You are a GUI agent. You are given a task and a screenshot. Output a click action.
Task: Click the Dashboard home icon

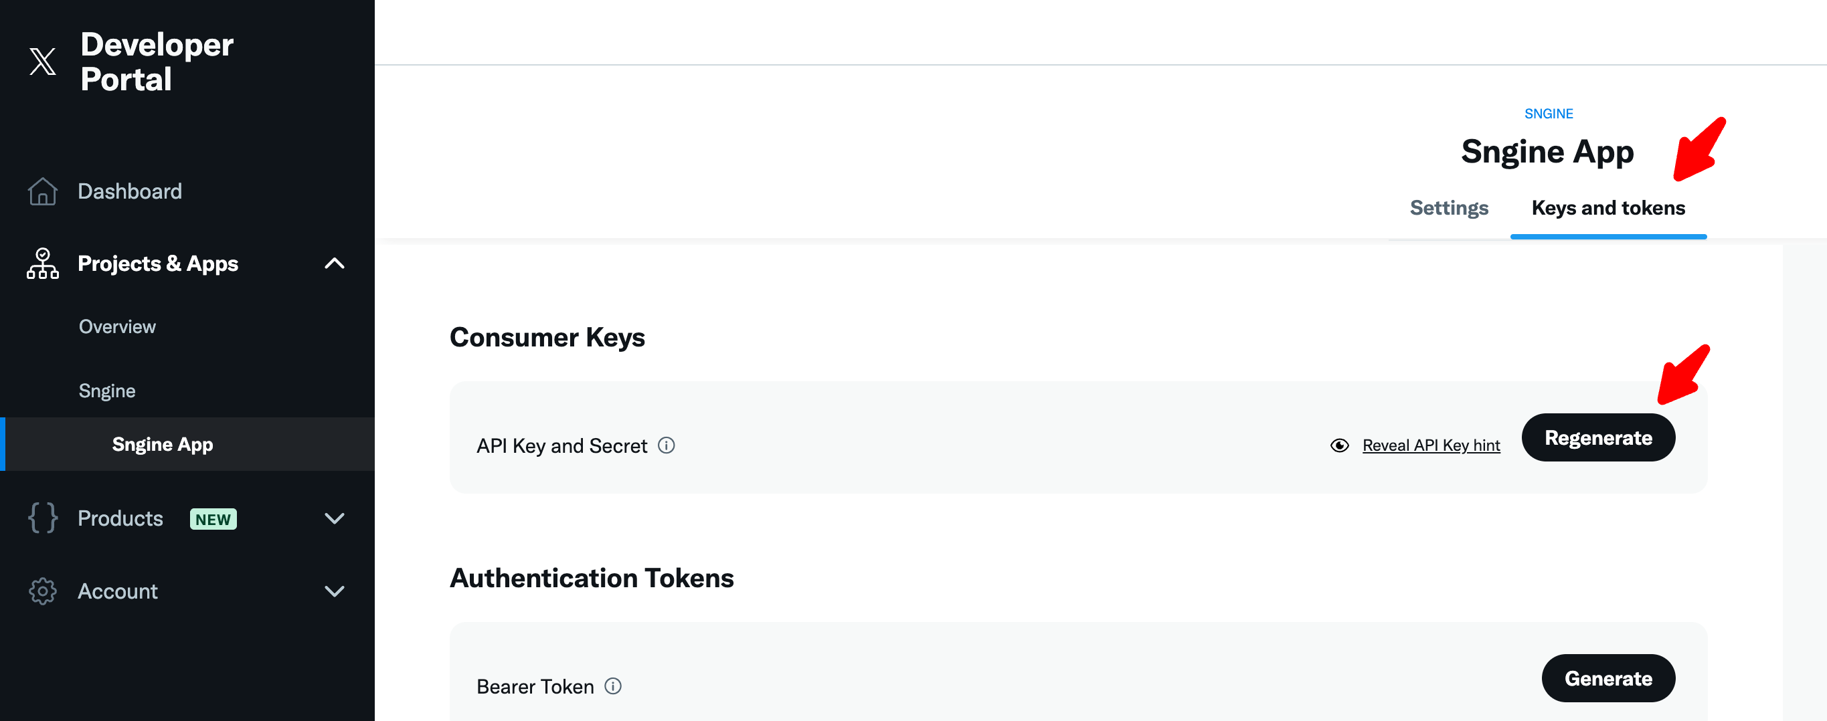click(43, 191)
